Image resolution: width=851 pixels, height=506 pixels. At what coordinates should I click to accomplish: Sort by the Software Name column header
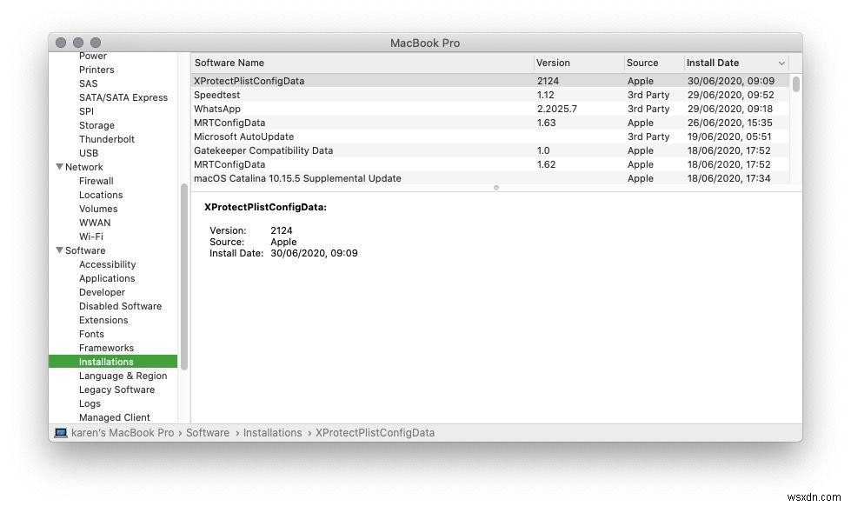click(229, 63)
